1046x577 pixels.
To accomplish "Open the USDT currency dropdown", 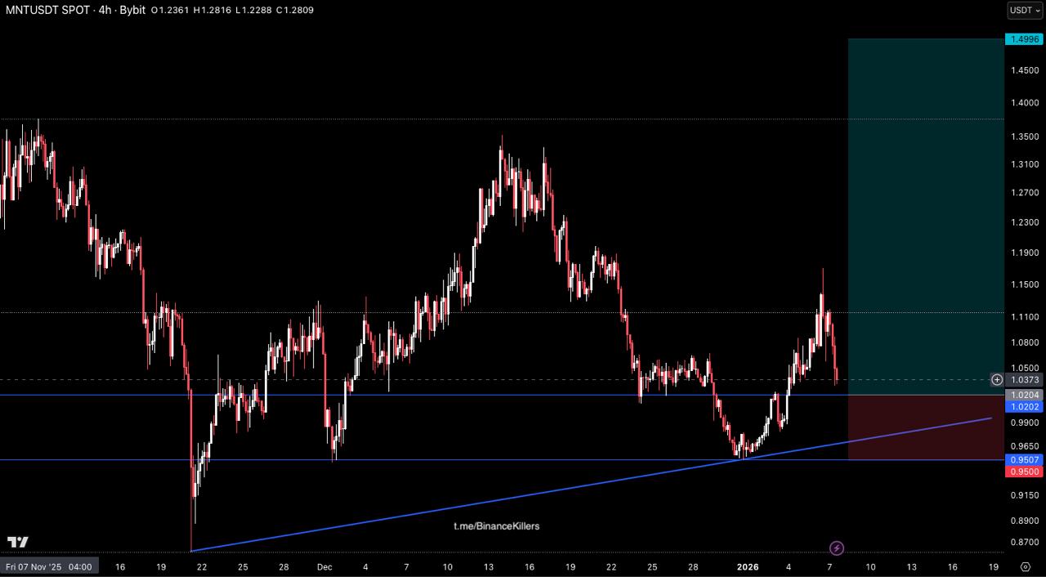I will pyautogui.click(x=1025, y=10).
